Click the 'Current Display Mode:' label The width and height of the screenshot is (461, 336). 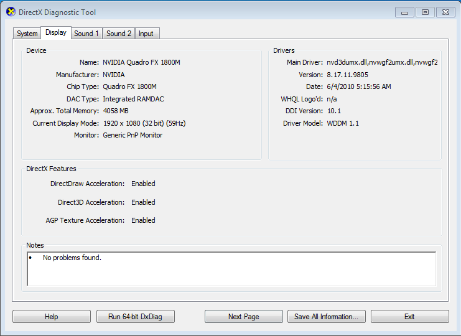click(65, 123)
